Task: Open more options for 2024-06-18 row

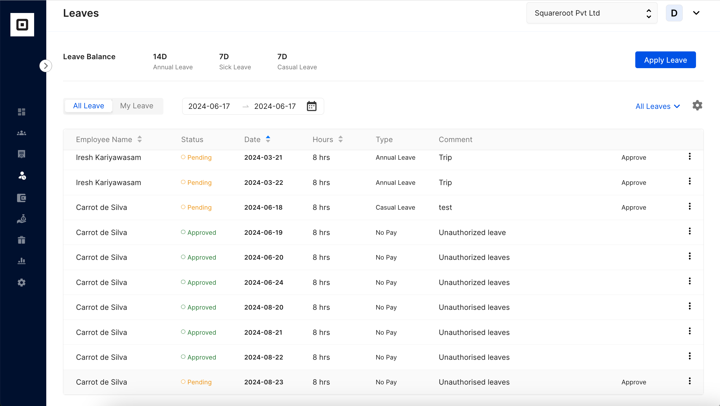Action: tap(690, 206)
